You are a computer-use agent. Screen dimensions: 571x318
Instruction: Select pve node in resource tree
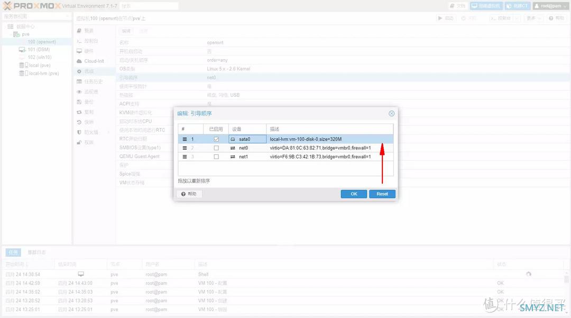click(25, 34)
